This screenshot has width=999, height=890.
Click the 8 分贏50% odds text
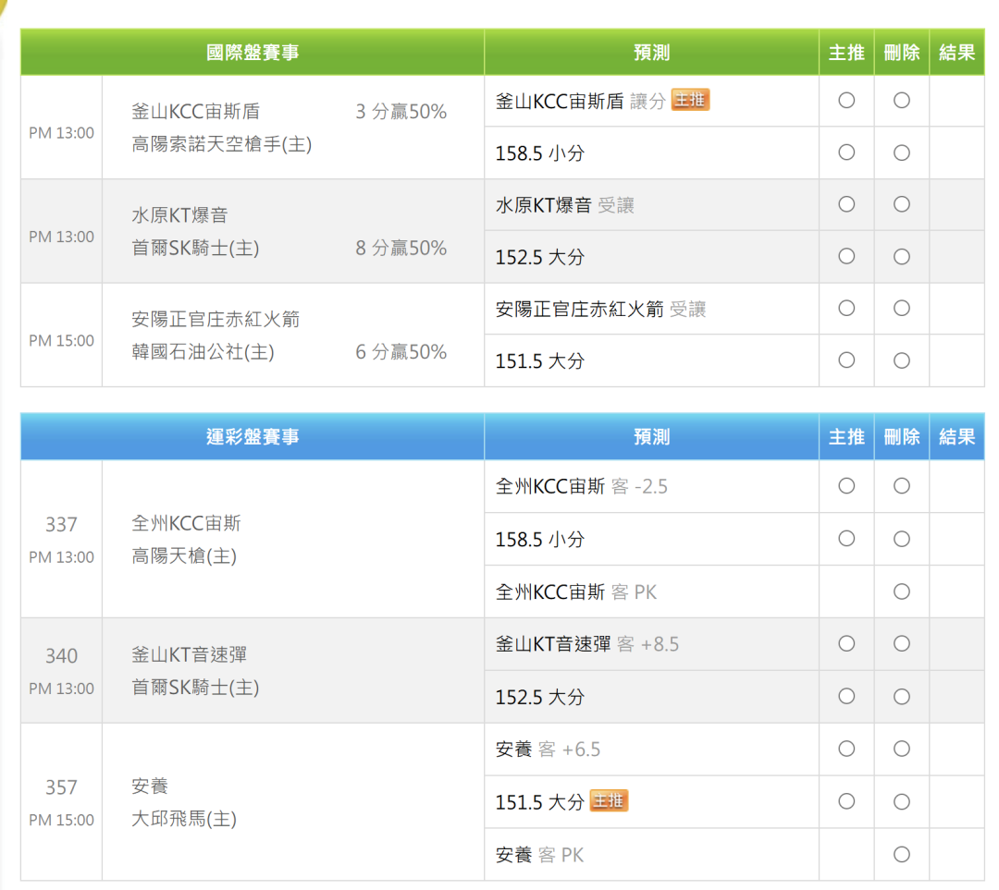(x=401, y=249)
